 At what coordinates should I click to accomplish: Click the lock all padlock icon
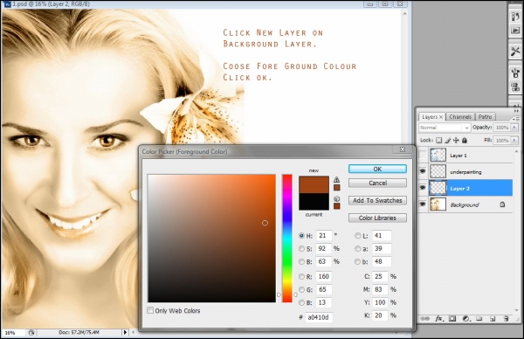(465, 141)
